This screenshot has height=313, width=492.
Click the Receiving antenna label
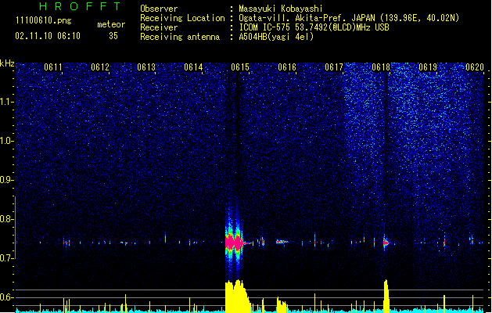pyautogui.click(x=180, y=37)
